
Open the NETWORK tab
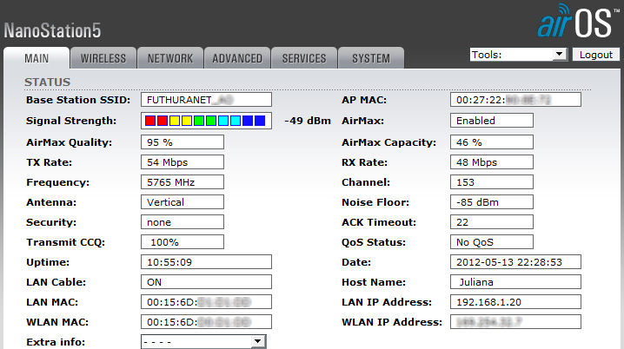[x=170, y=58]
